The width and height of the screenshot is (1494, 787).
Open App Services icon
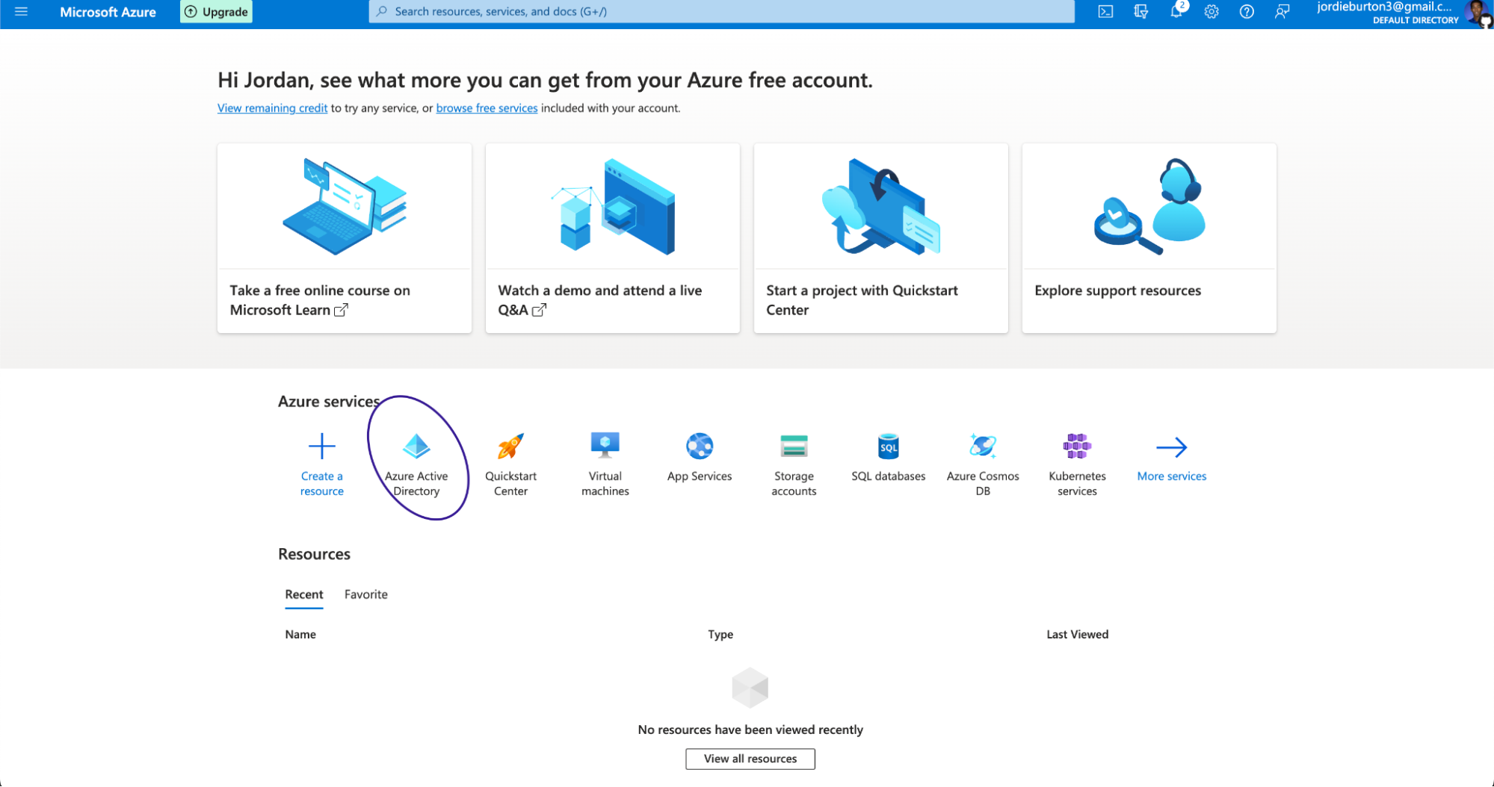(700, 447)
